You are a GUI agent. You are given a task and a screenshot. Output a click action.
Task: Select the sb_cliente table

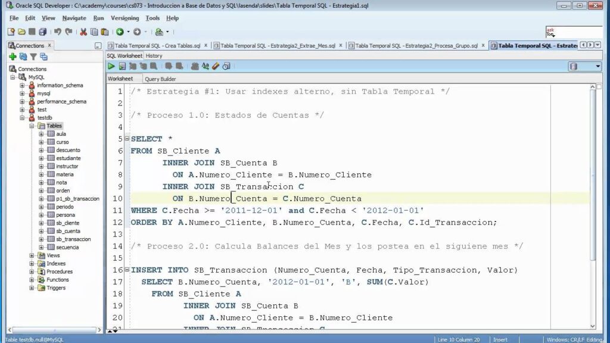67,223
